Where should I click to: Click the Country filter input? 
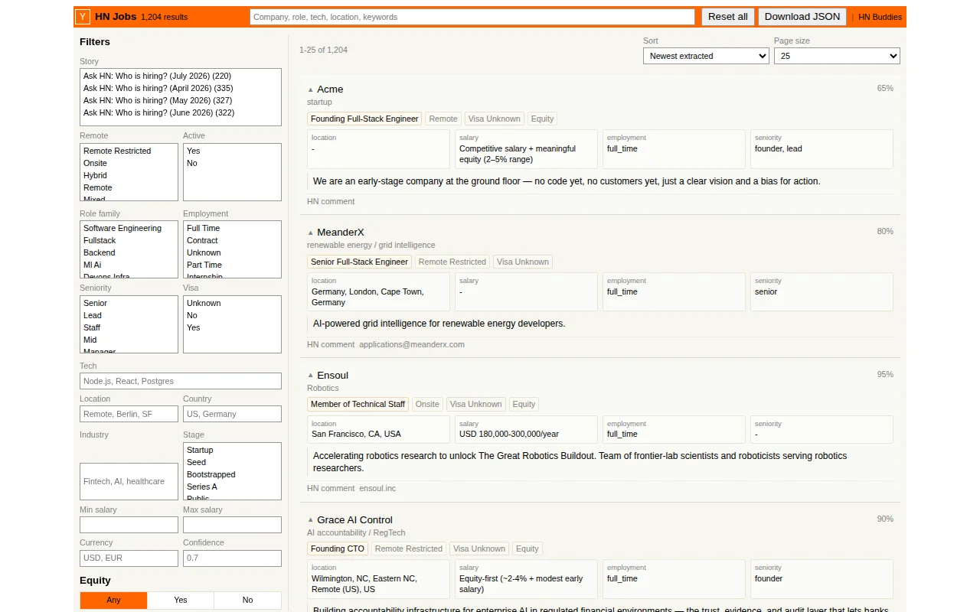coord(232,414)
